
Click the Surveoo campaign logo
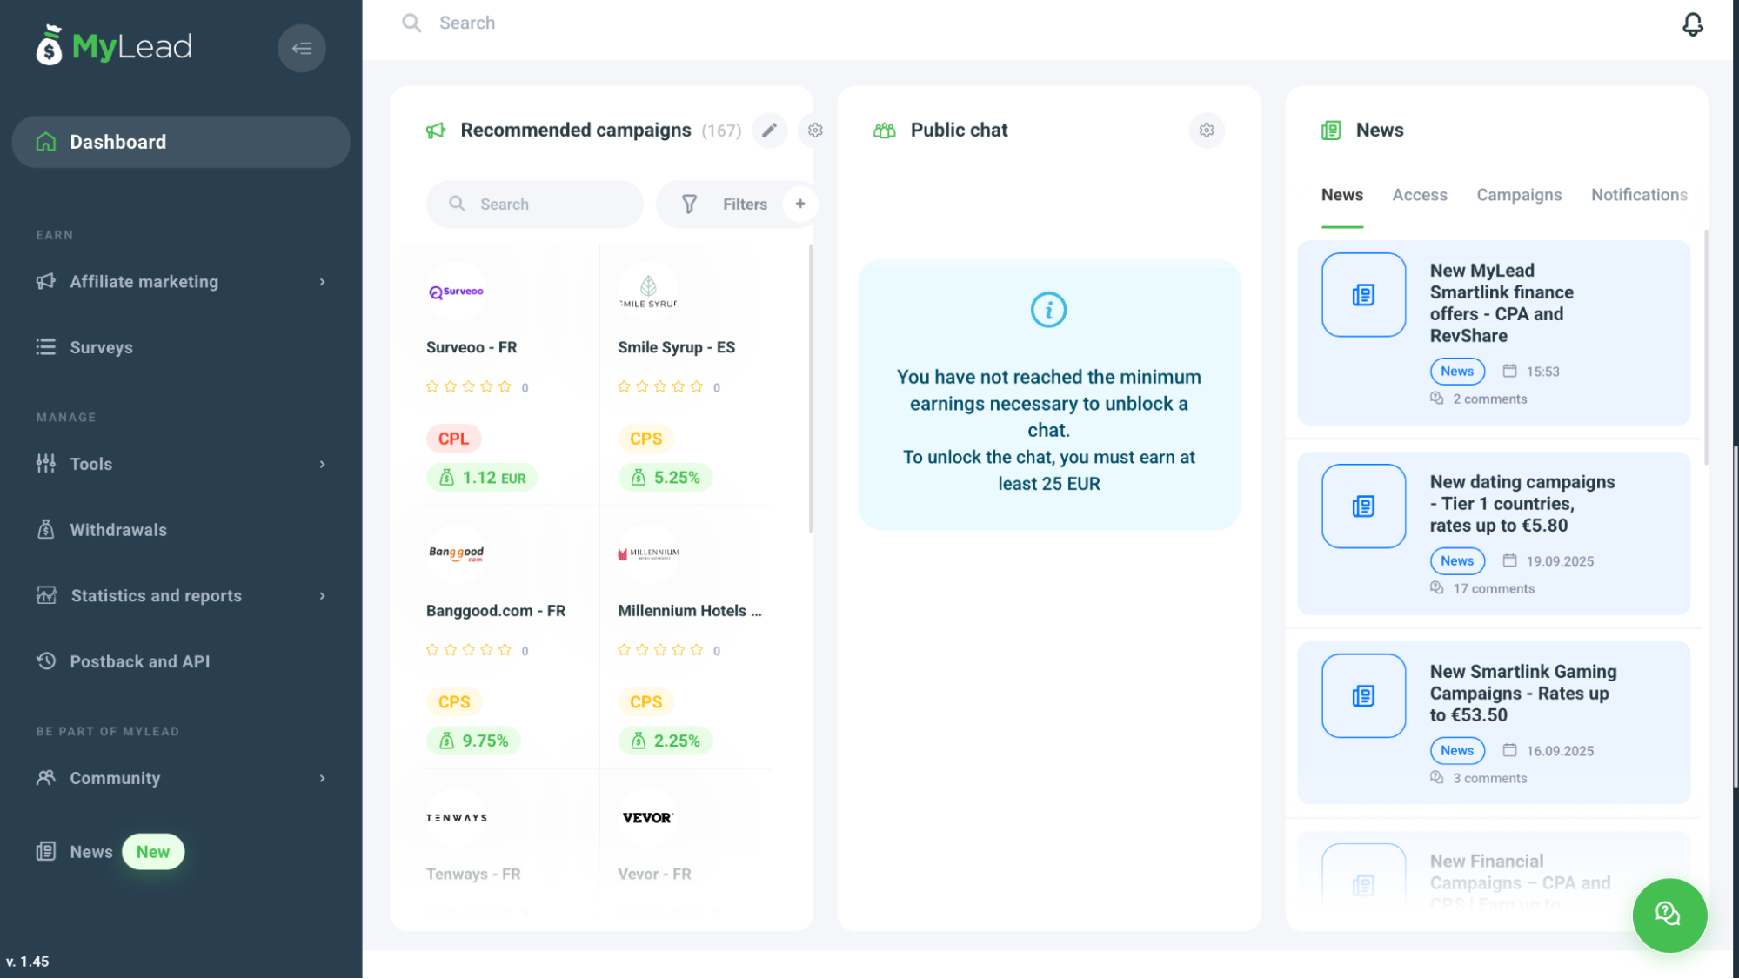[457, 292]
